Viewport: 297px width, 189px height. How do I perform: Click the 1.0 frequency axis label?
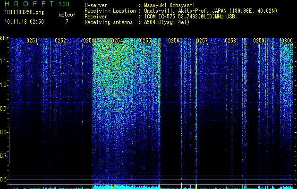coord(4,85)
